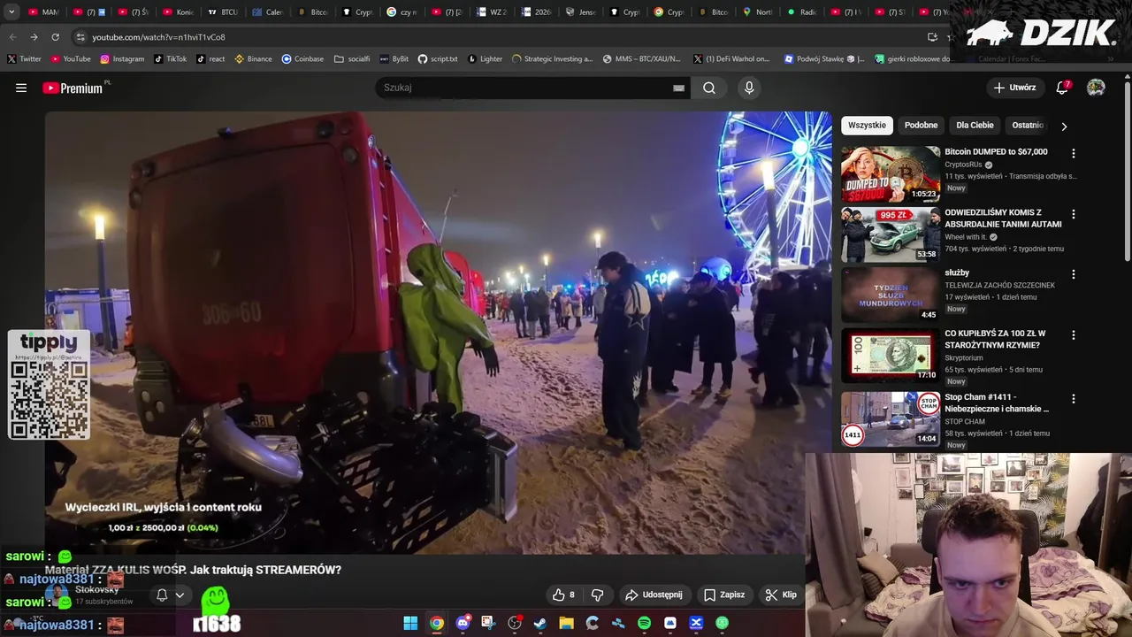Viewport: 1132px width, 637px height.
Task: Go back in browser history
Action: click(x=12, y=37)
